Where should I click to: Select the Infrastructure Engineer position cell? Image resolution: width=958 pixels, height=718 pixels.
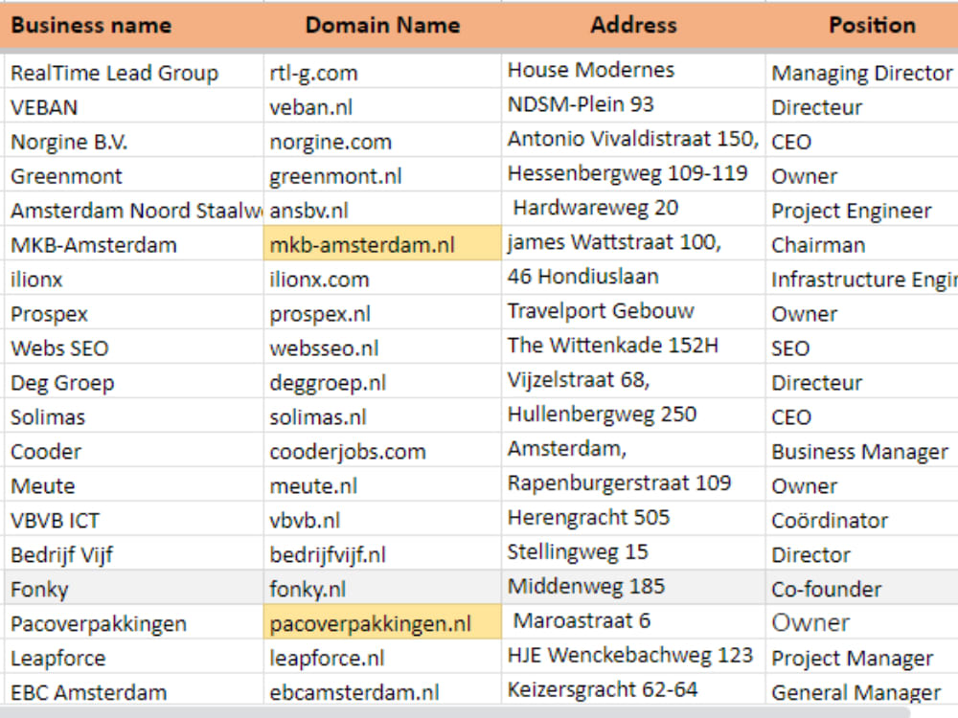(861, 279)
